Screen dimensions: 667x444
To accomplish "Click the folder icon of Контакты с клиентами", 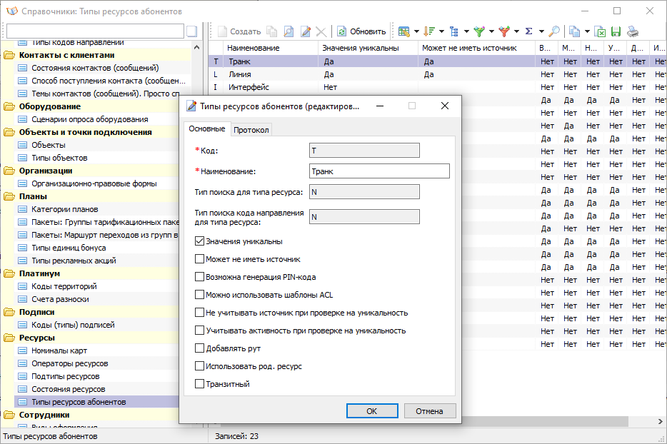I will pos(9,55).
